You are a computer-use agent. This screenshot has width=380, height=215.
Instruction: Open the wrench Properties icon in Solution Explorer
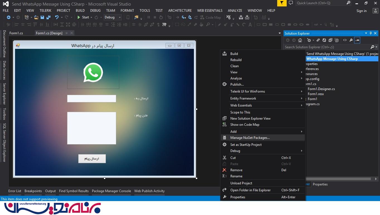click(x=351, y=40)
